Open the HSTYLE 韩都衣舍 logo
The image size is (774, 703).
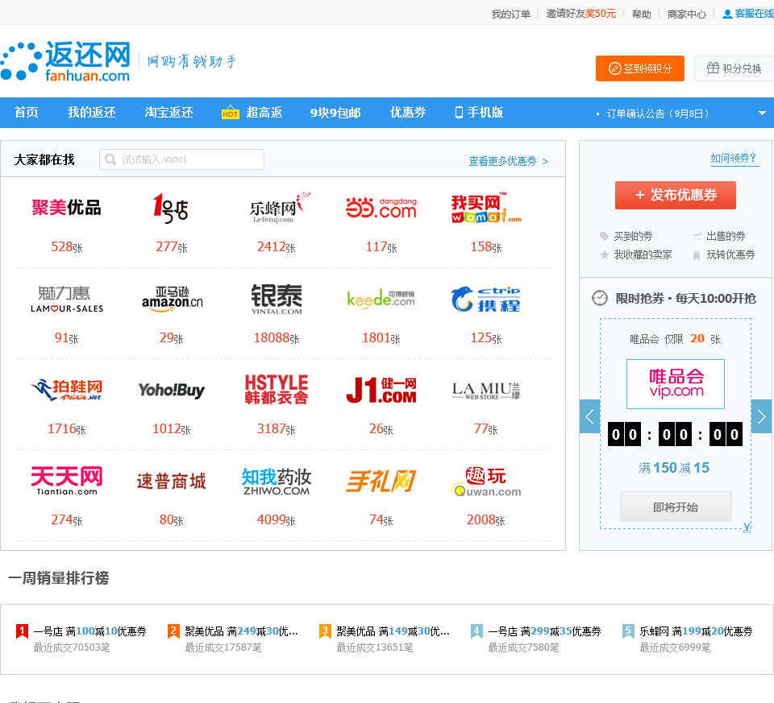277,390
